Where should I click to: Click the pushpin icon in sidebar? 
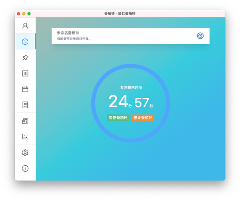(25, 57)
